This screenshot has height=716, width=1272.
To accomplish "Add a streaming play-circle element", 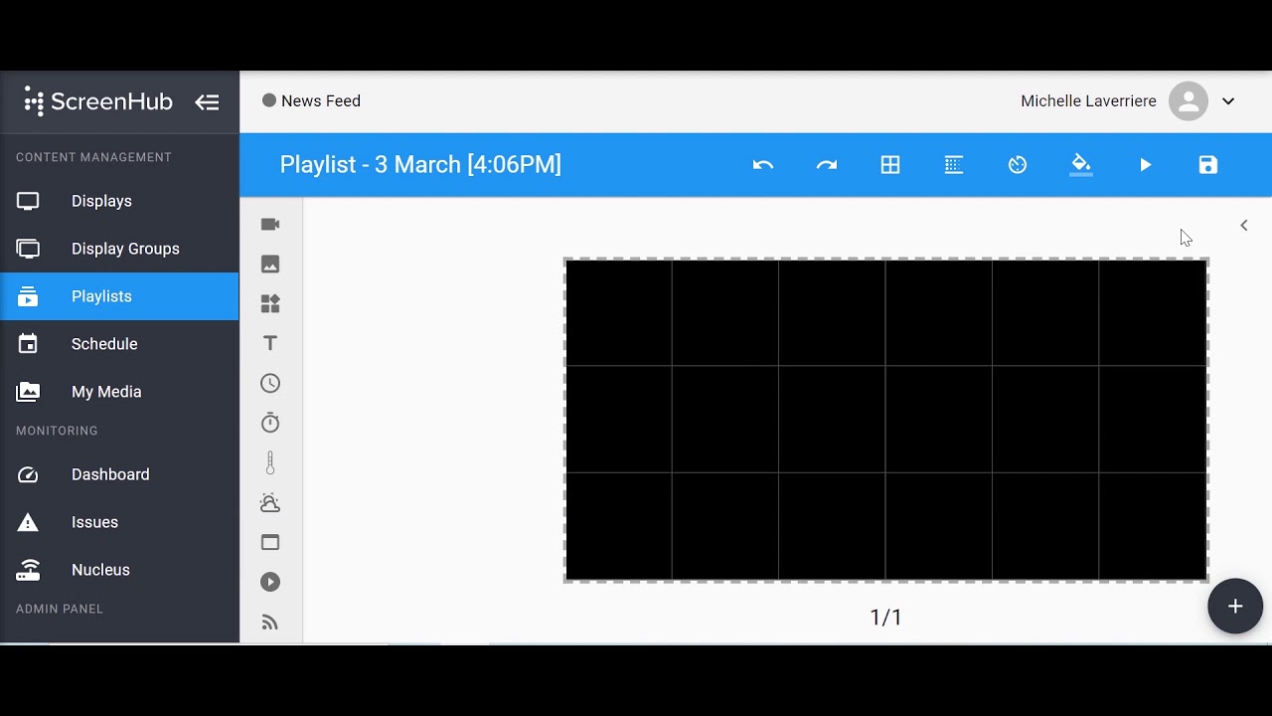I will pyautogui.click(x=270, y=582).
